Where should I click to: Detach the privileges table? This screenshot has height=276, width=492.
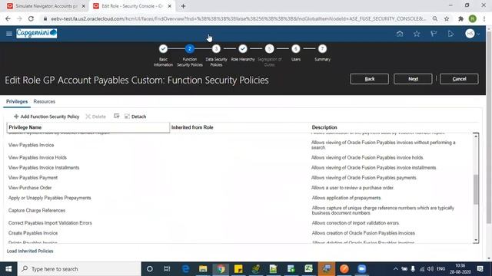coord(135,117)
